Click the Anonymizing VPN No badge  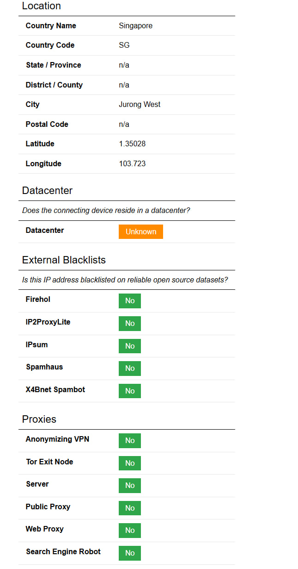pyautogui.click(x=130, y=440)
